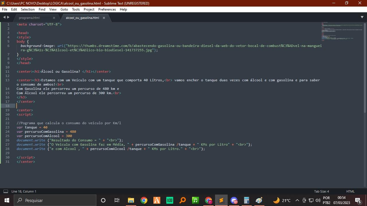The height and width of the screenshot is (206, 367).
Task: Open Chrome with profile badge F
Action: (x=208, y=200)
